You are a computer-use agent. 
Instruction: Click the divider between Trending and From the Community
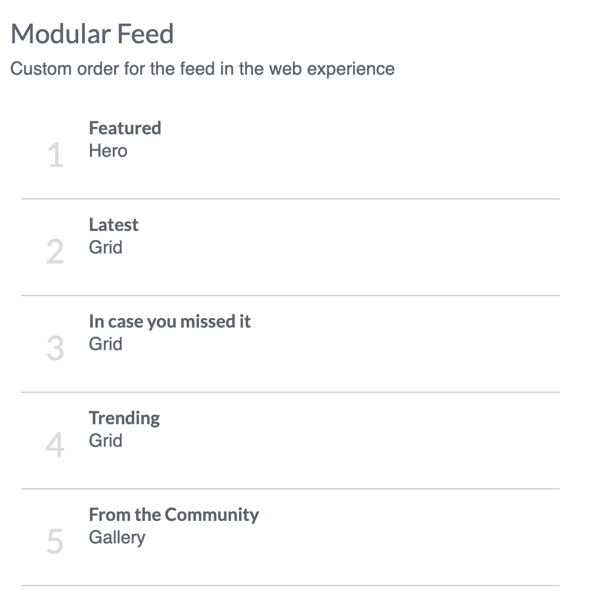(291, 489)
